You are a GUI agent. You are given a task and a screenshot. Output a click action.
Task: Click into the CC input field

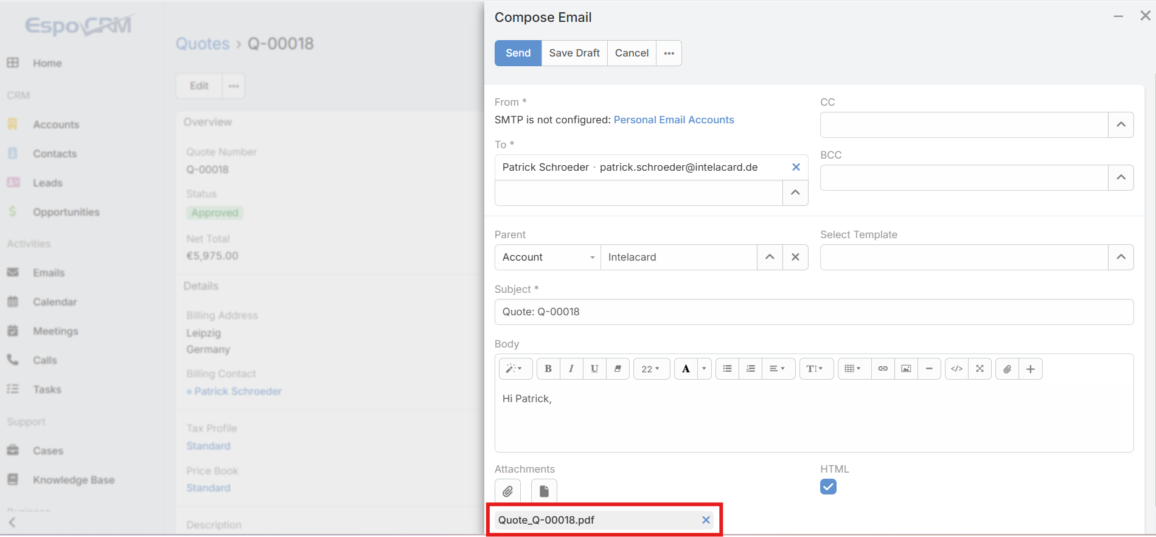pos(964,125)
